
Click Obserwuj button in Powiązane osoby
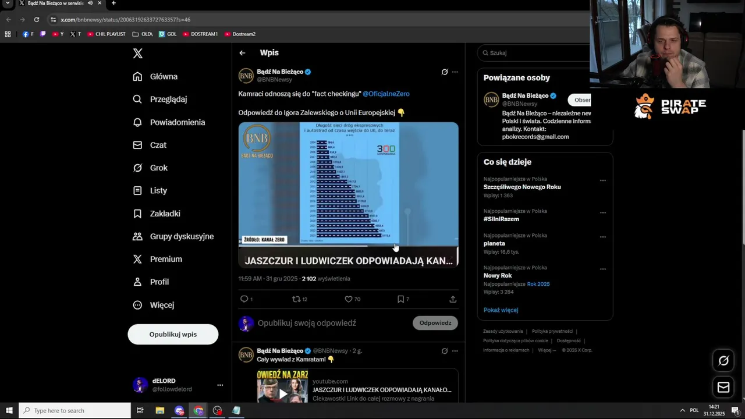pyautogui.click(x=580, y=100)
